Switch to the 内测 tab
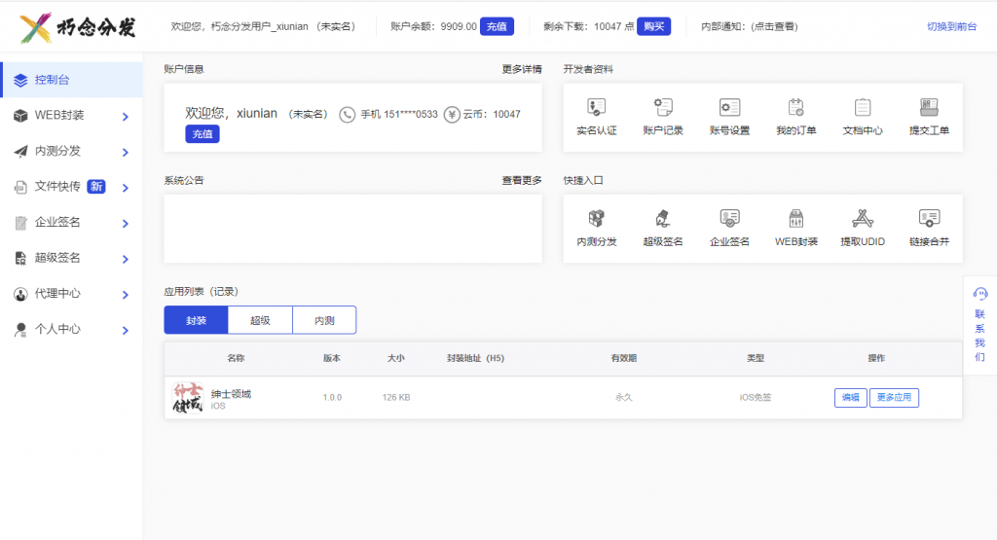This screenshot has width=997, height=540. pyautogui.click(x=324, y=320)
